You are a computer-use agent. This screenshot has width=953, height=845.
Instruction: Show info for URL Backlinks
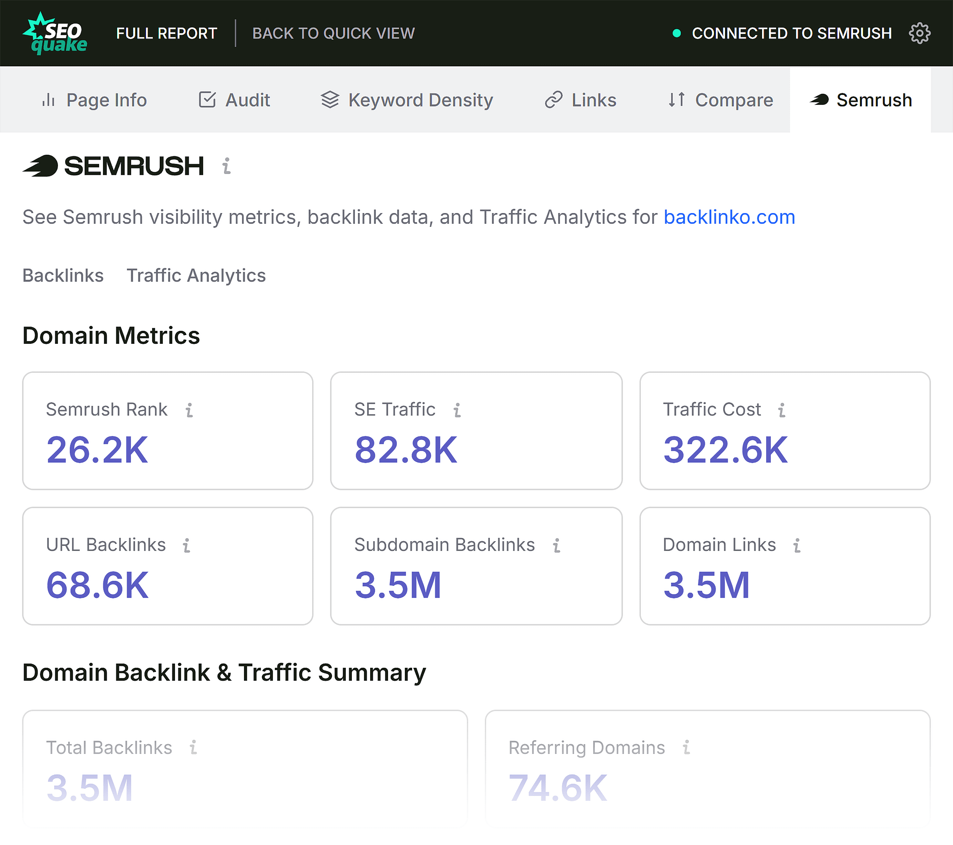tap(186, 545)
